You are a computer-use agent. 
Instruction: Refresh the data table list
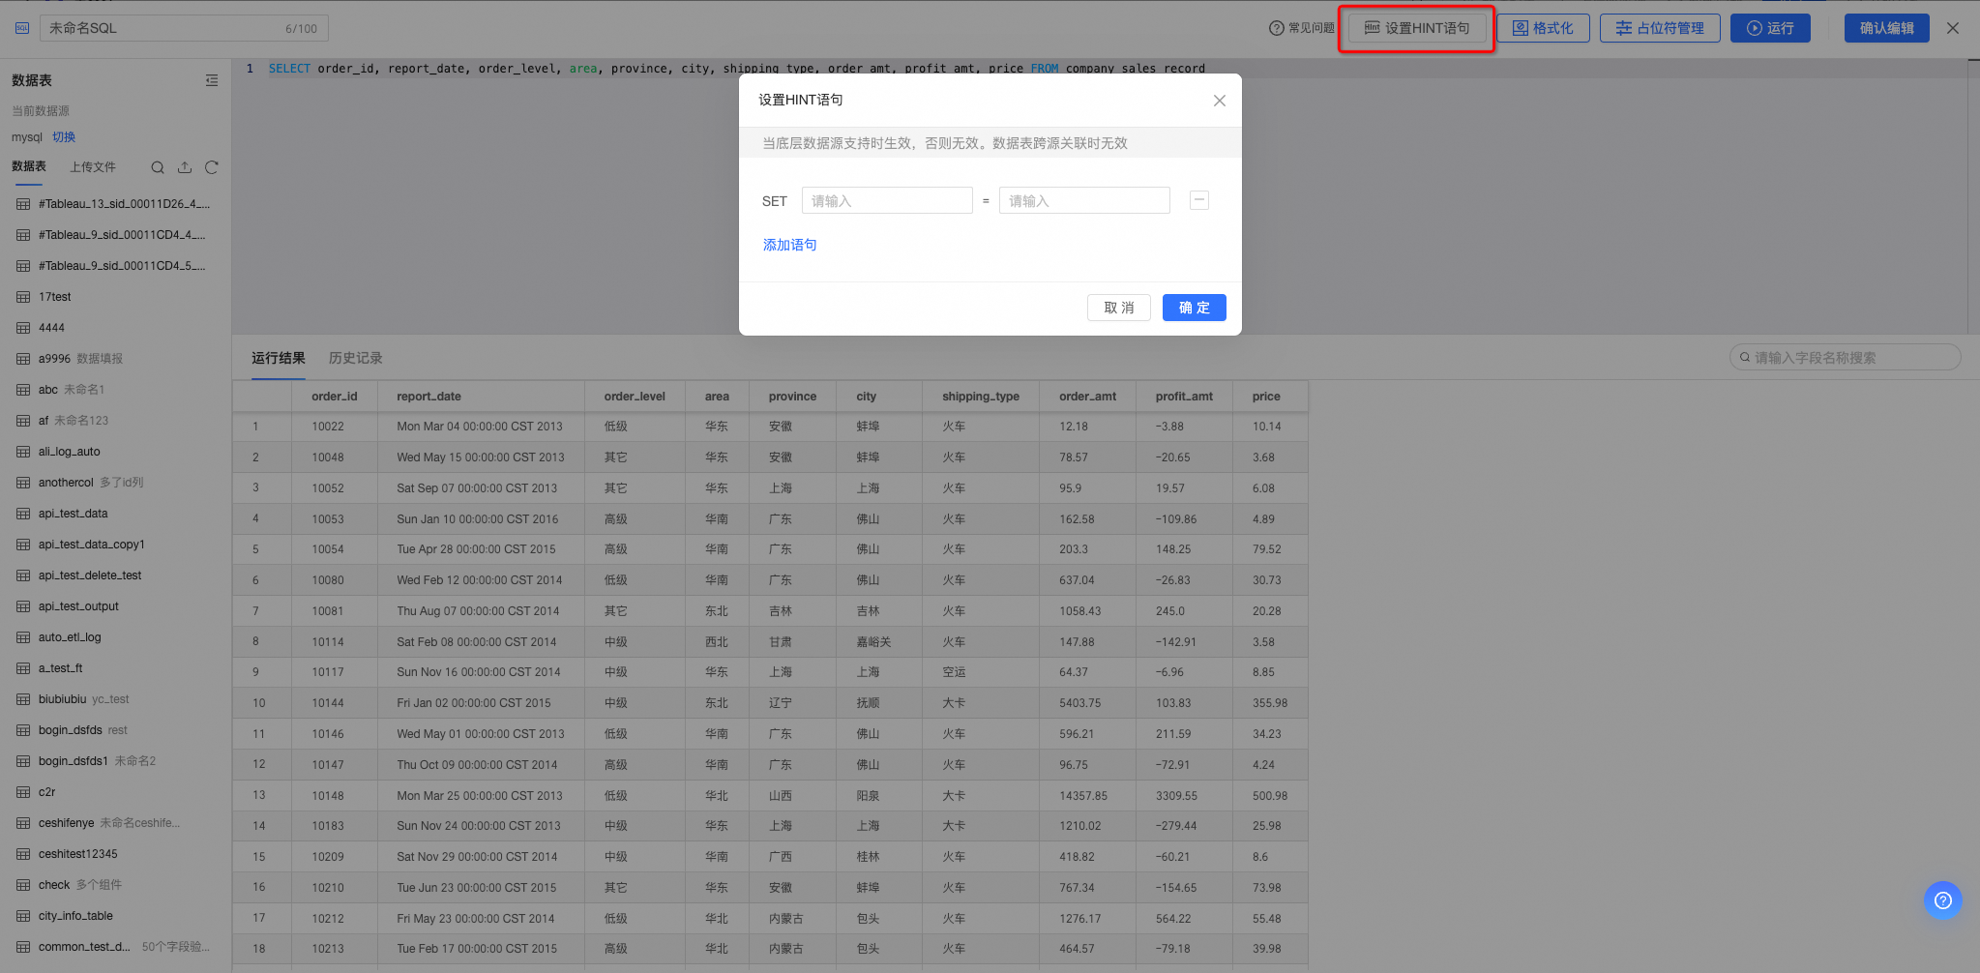(x=212, y=167)
